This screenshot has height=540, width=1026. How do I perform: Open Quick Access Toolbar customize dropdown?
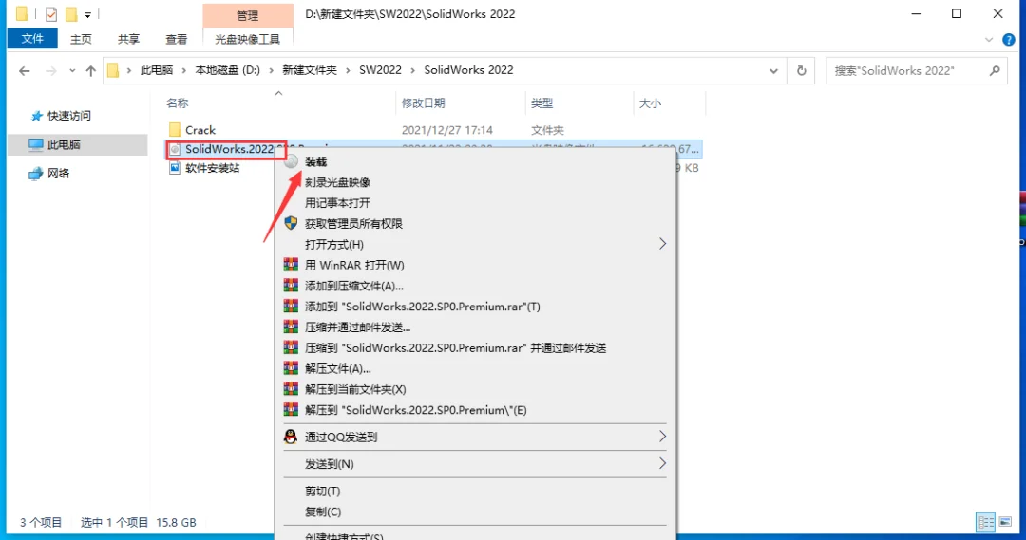point(87,14)
